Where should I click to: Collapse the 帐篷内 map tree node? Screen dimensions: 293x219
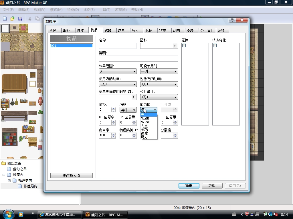(4, 175)
